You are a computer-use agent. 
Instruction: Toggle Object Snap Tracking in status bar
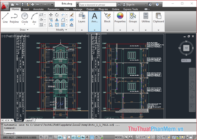[73, 137]
